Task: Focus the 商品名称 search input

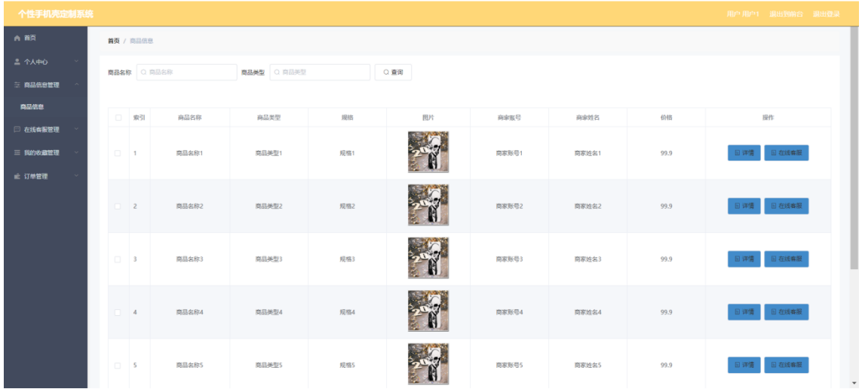Action: [187, 72]
